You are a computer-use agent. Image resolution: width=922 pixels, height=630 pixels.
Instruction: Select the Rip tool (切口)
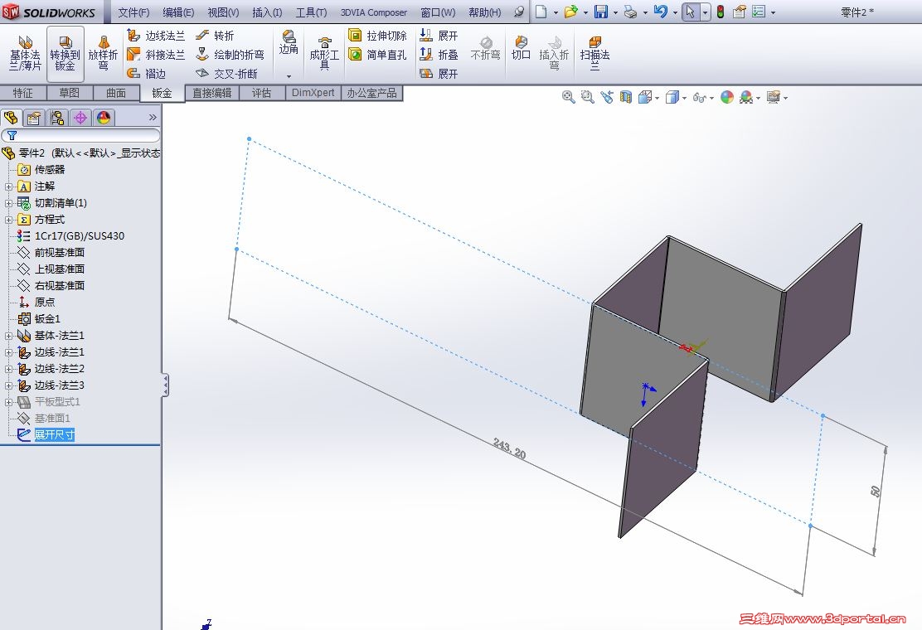coord(521,49)
